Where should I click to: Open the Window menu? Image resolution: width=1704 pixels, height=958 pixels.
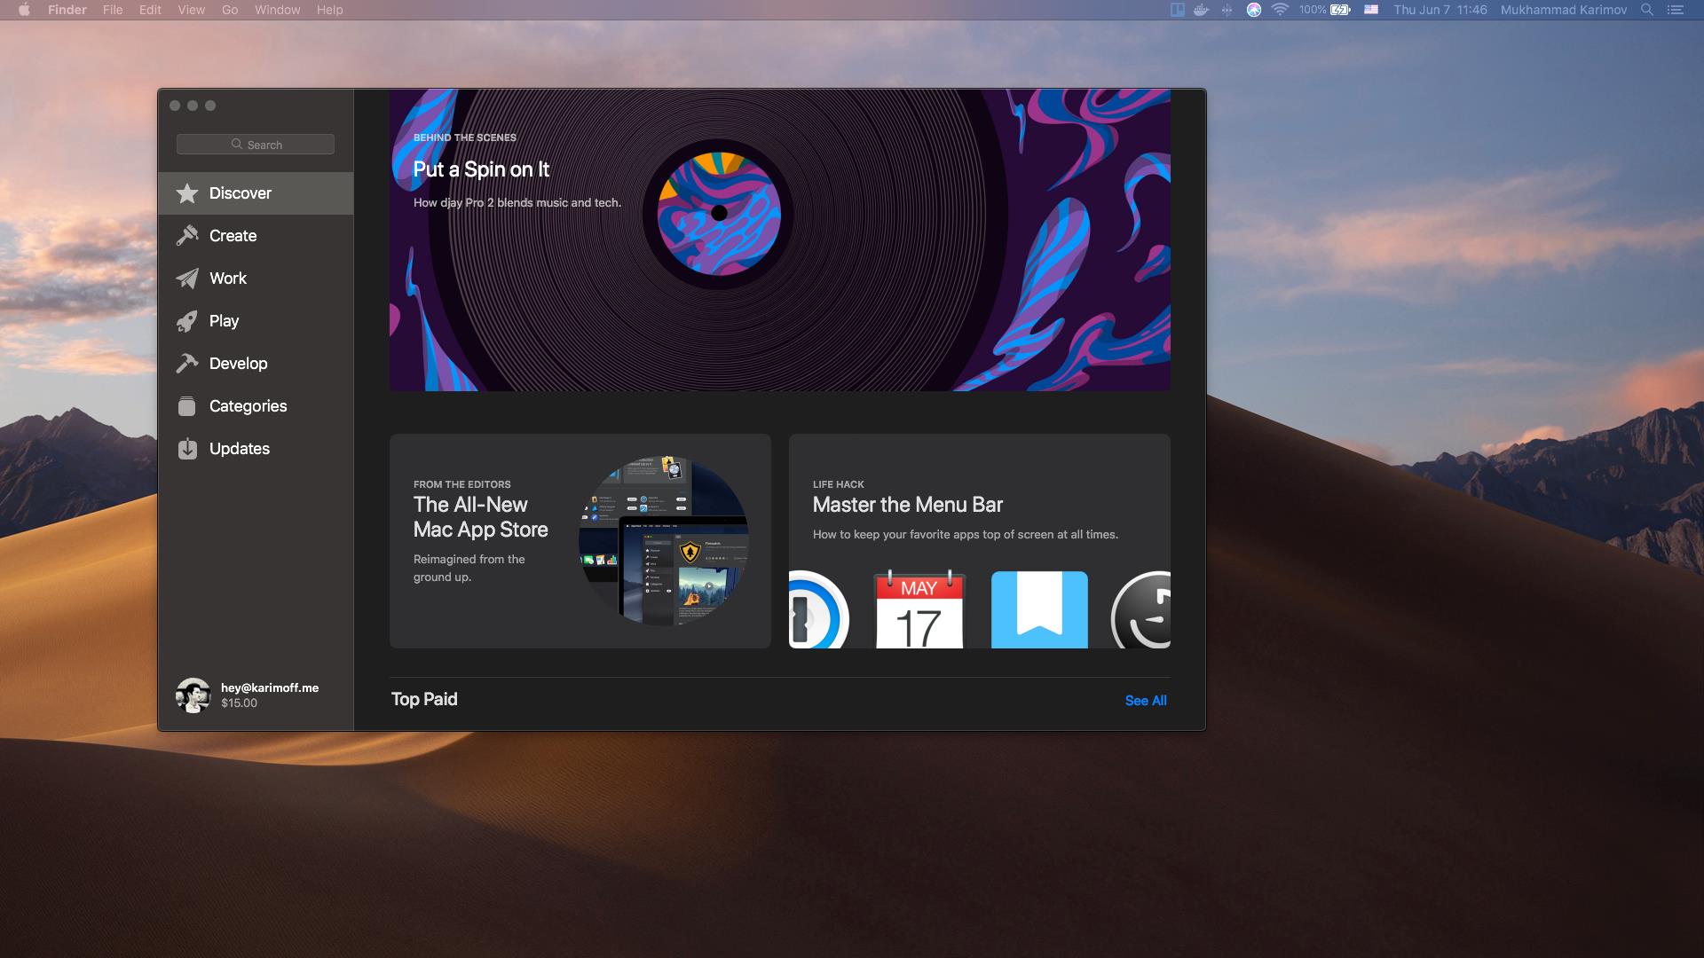click(277, 10)
